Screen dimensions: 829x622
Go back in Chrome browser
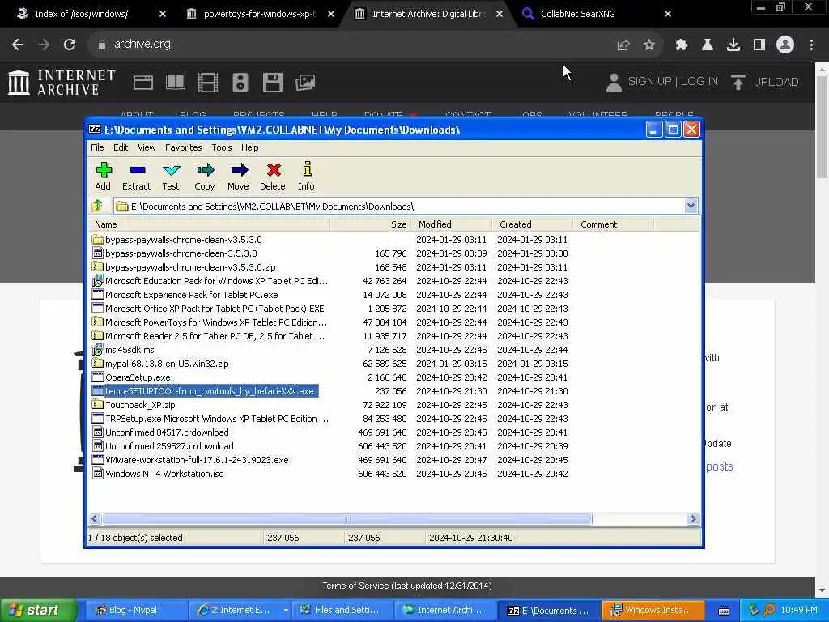pyautogui.click(x=18, y=45)
